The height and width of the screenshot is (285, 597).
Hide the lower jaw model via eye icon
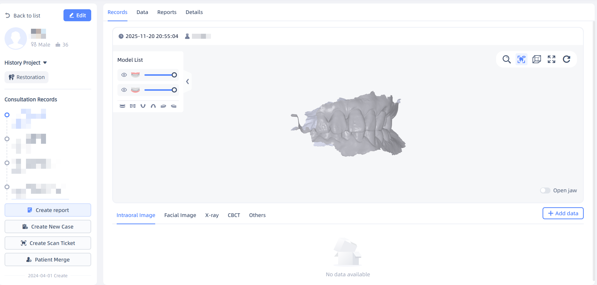pos(124,90)
